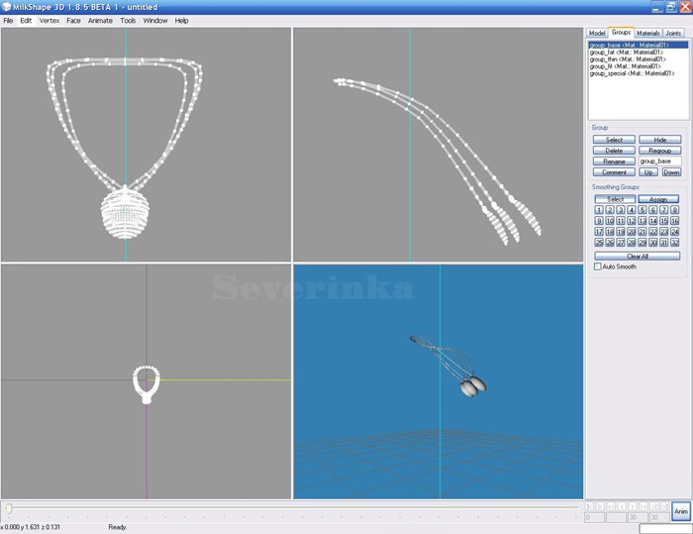Pick smoothing group number 25
This screenshot has height=534, width=693.
pyautogui.click(x=598, y=243)
